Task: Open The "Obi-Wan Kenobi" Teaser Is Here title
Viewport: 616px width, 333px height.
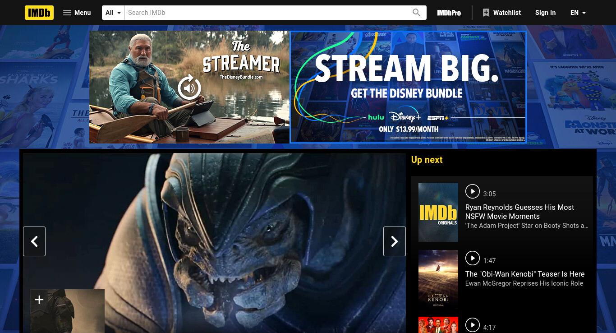Action: tap(525, 274)
